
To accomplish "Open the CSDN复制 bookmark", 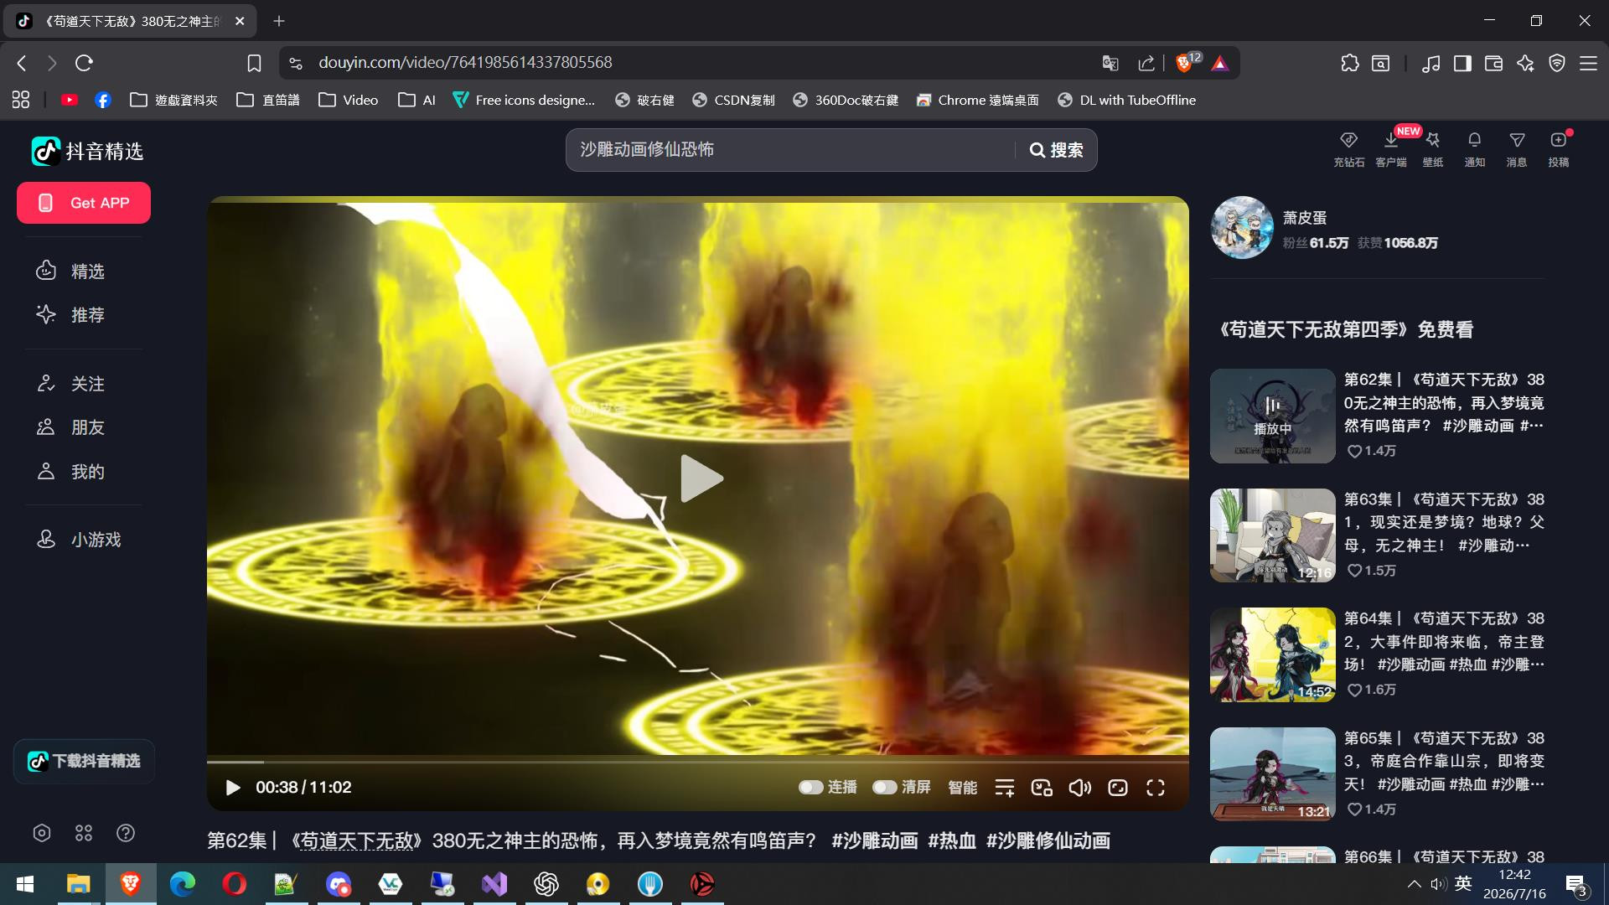I will (x=733, y=100).
